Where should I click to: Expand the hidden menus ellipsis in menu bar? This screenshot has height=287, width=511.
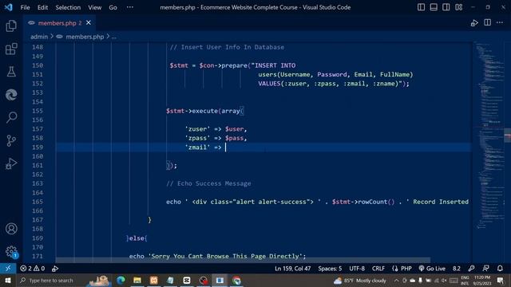coord(129,7)
